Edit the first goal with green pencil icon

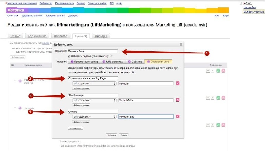(x=218, y=71)
